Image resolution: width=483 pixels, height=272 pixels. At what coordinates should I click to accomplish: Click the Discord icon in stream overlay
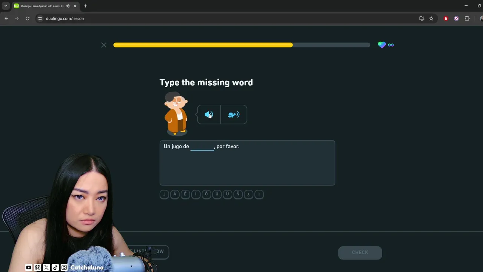[x=37, y=267]
